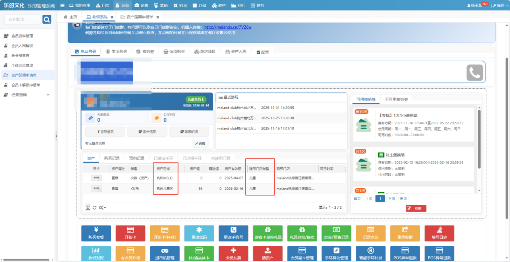510x262 pixels.
Task: Click the red 核销 button
Action: click(416, 208)
